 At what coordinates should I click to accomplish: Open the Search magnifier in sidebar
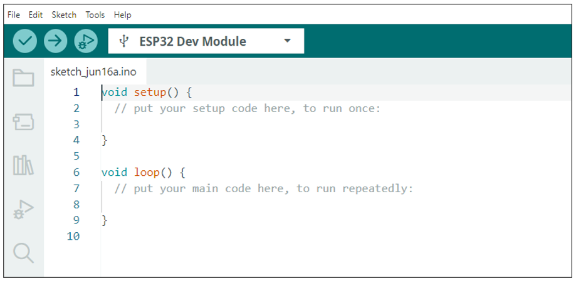point(24,253)
